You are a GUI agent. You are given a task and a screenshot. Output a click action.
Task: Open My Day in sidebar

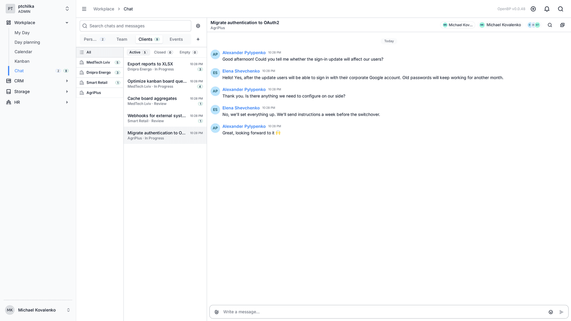coord(22,32)
